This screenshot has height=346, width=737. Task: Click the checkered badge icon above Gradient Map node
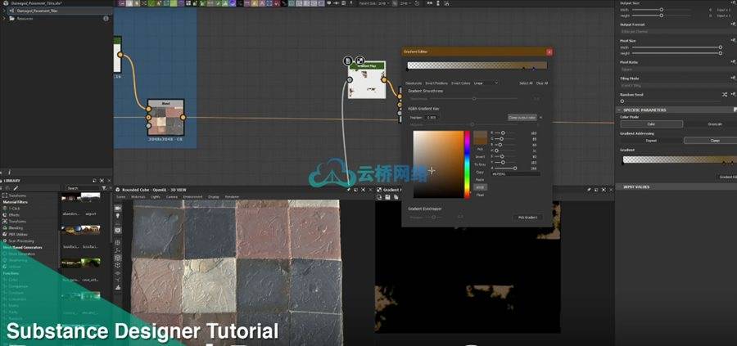click(359, 61)
